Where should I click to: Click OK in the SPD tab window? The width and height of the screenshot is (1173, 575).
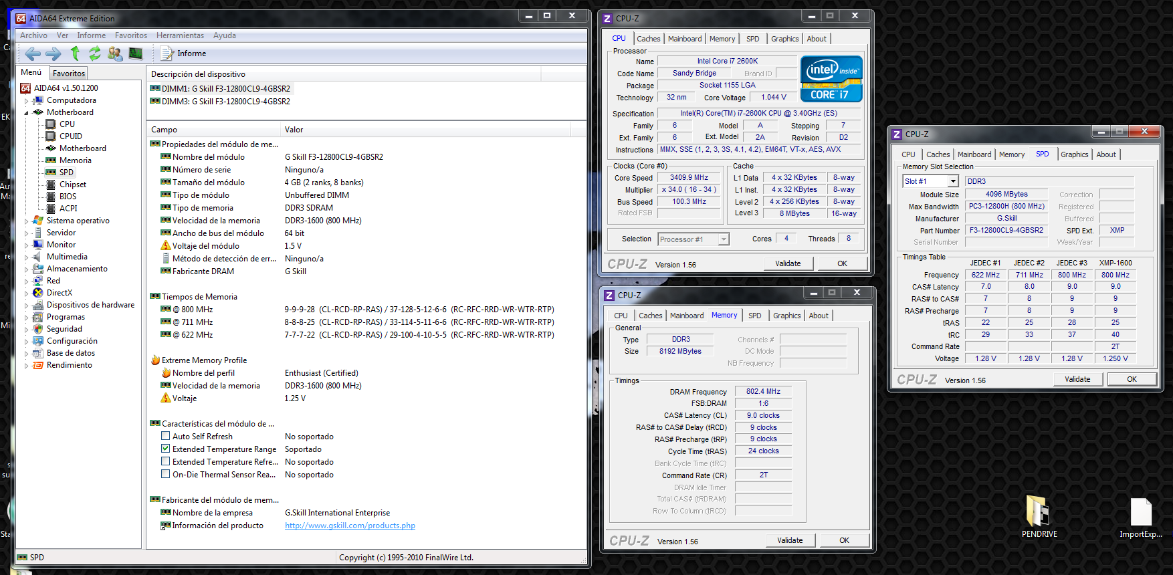point(1132,379)
